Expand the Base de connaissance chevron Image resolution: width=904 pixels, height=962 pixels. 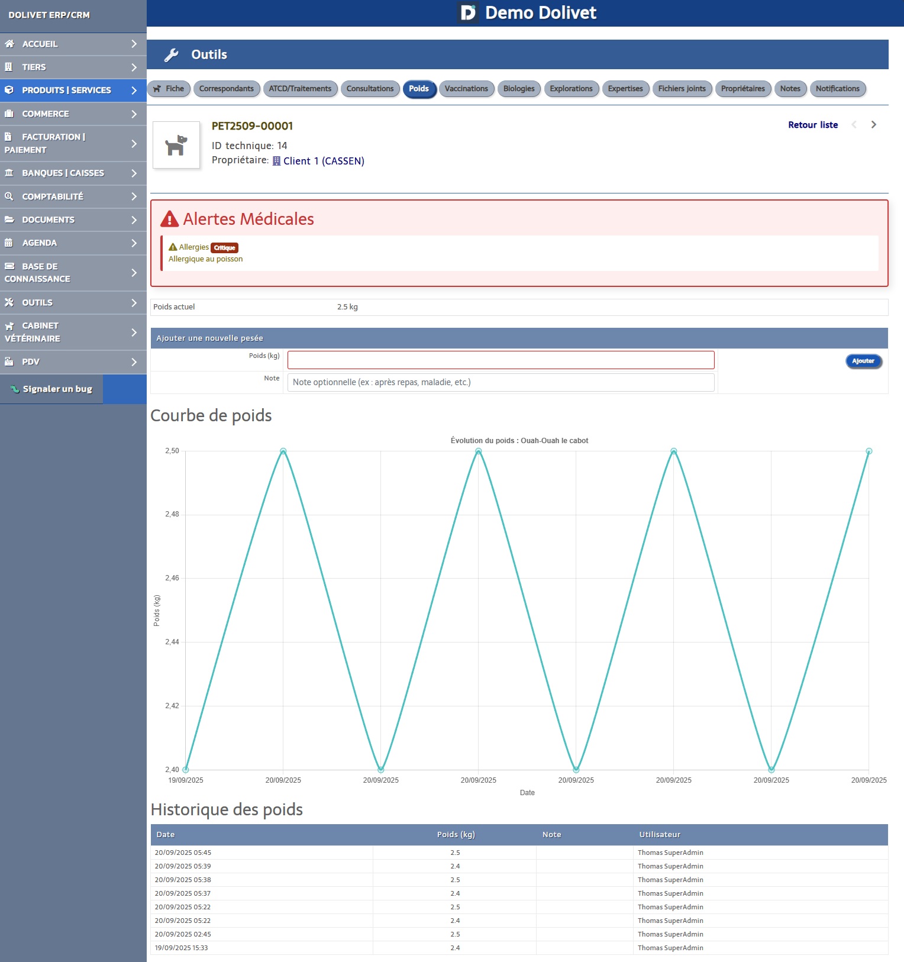point(134,273)
